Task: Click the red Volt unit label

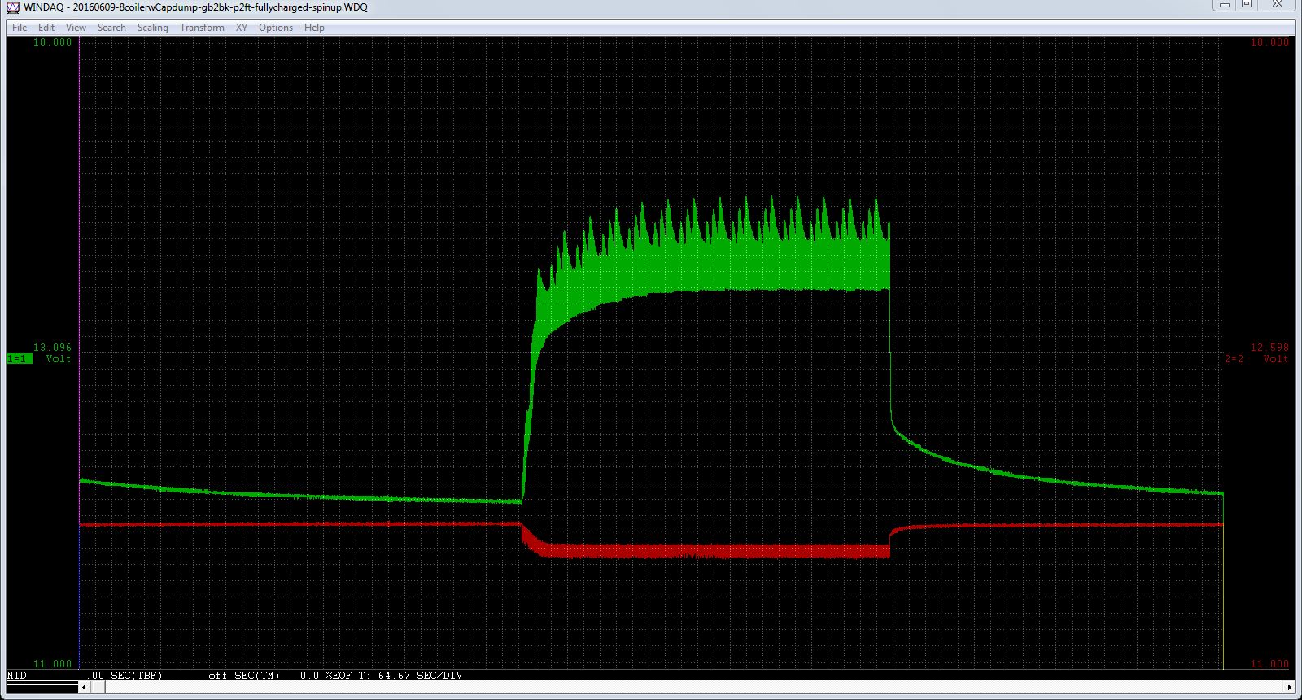Action: click(1276, 359)
